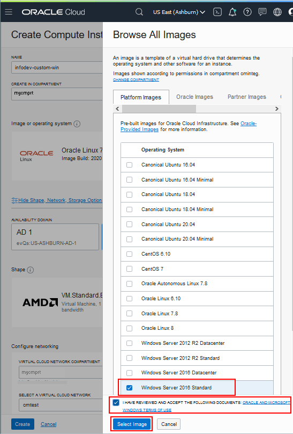Switch to the Partner Images tab
This screenshot has width=293, height=434.
tap(246, 97)
